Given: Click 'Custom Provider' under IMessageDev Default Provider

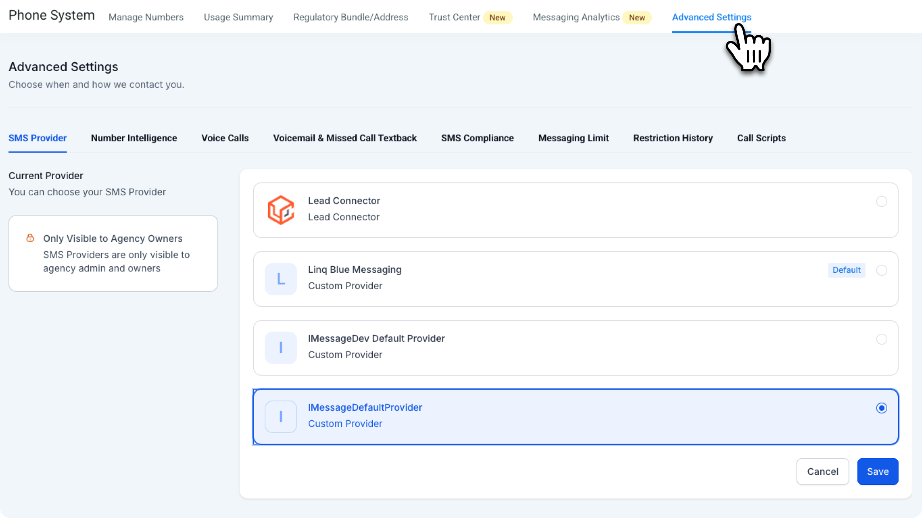Looking at the screenshot, I should coord(345,355).
